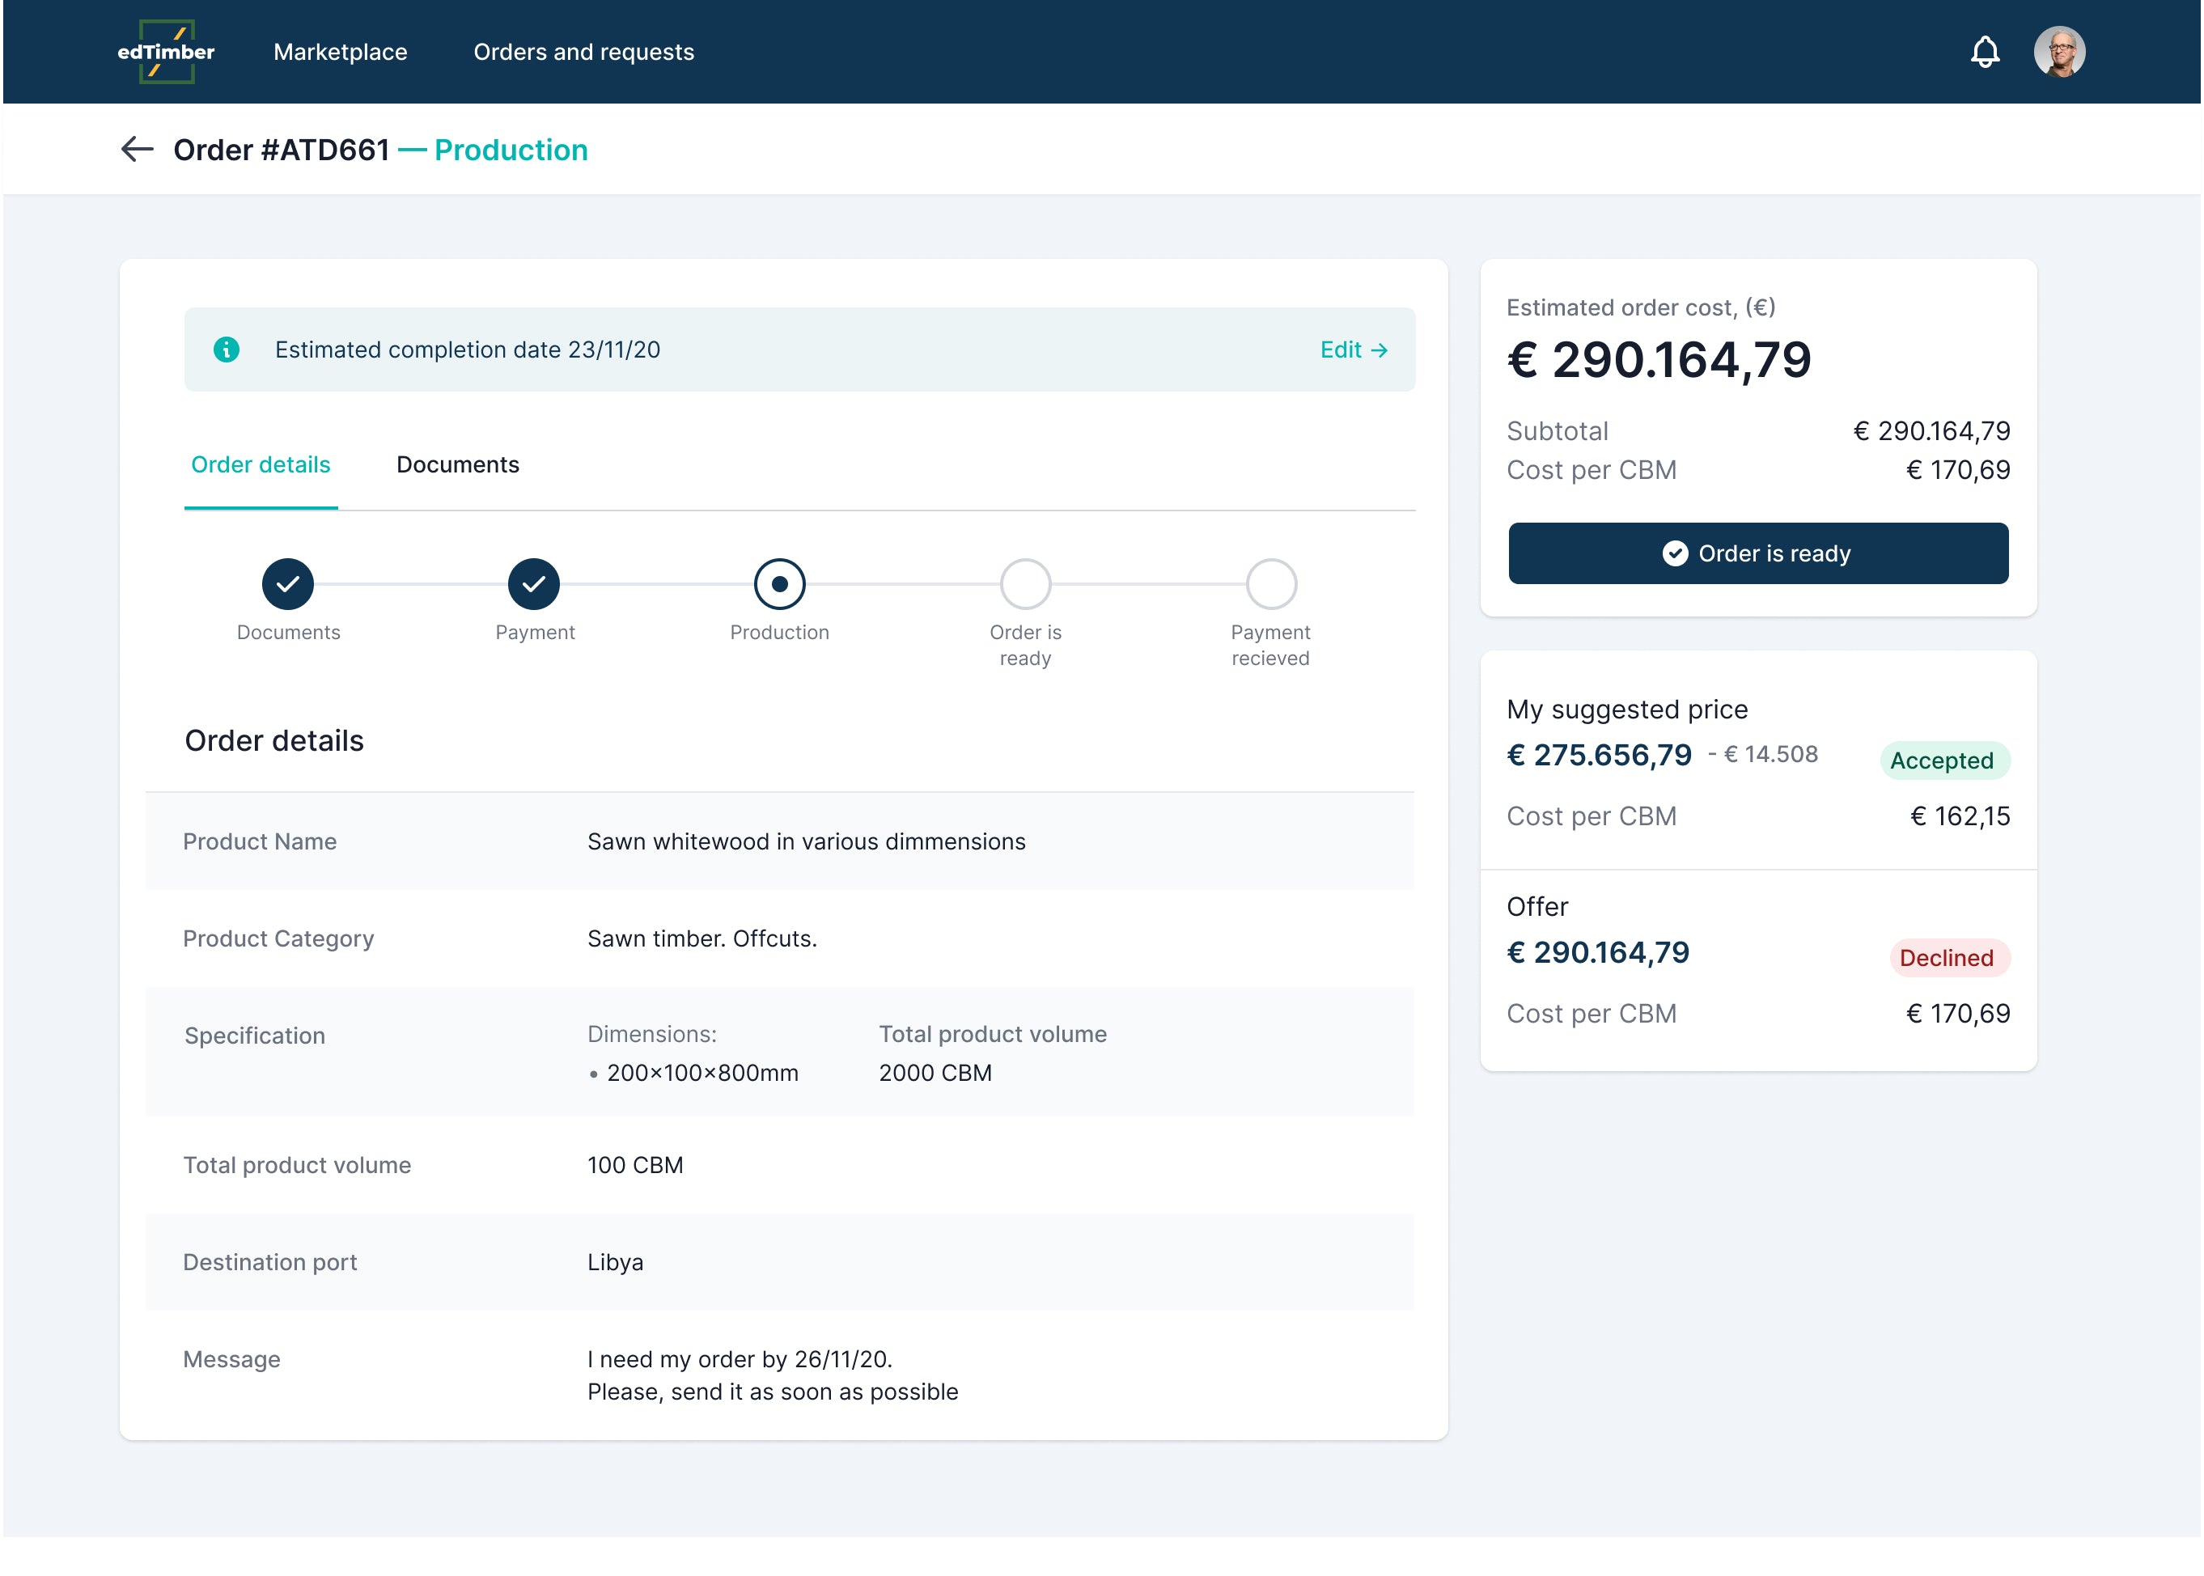Go back using the left arrow
This screenshot has height=1576, width=2204.
(137, 150)
